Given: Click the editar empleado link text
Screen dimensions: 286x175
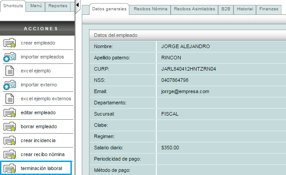Looking at the screenshot, I should click(38, 113).
